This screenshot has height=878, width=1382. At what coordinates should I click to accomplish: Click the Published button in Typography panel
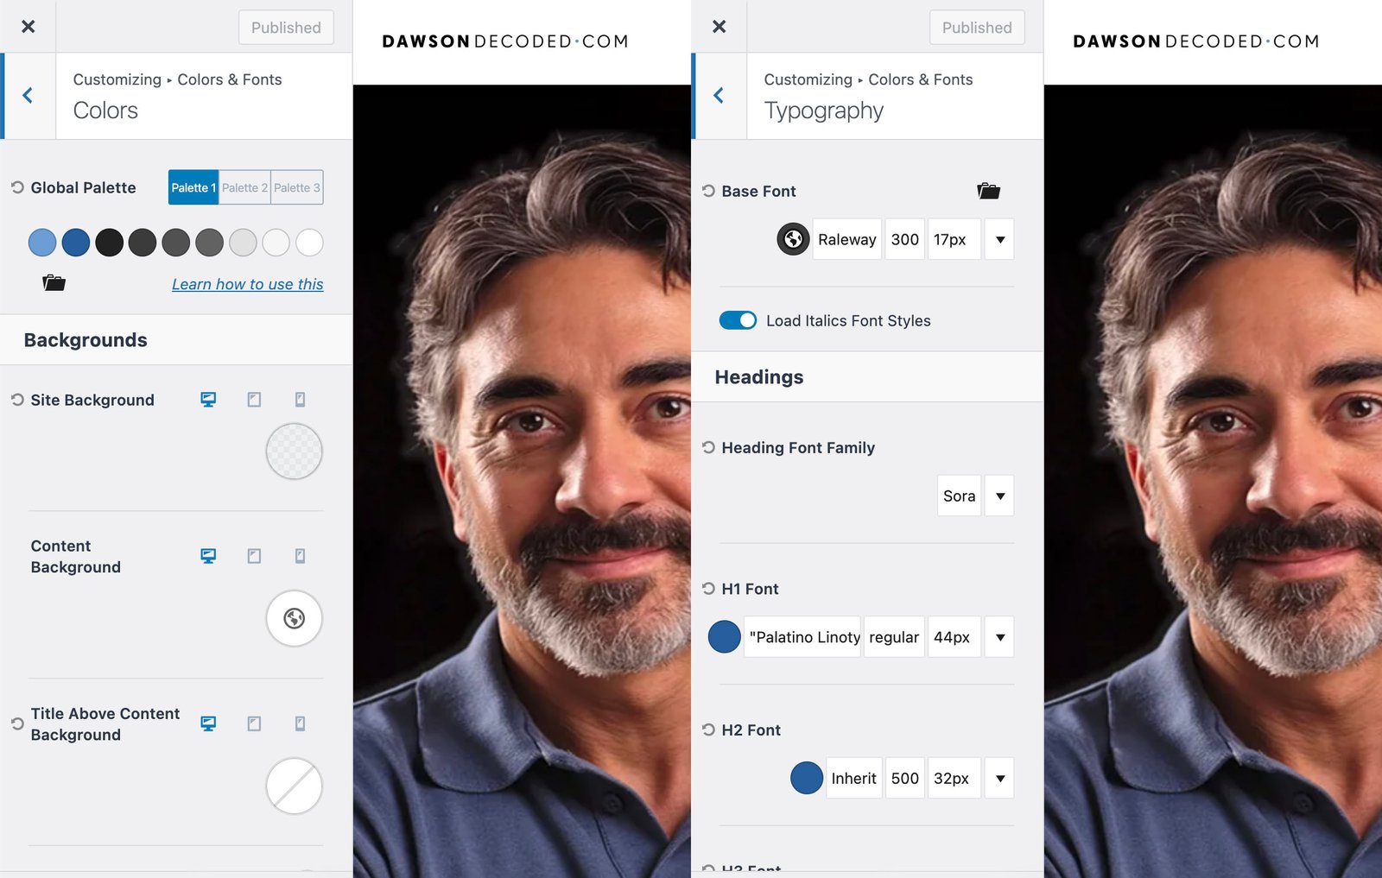click(976, 28)
